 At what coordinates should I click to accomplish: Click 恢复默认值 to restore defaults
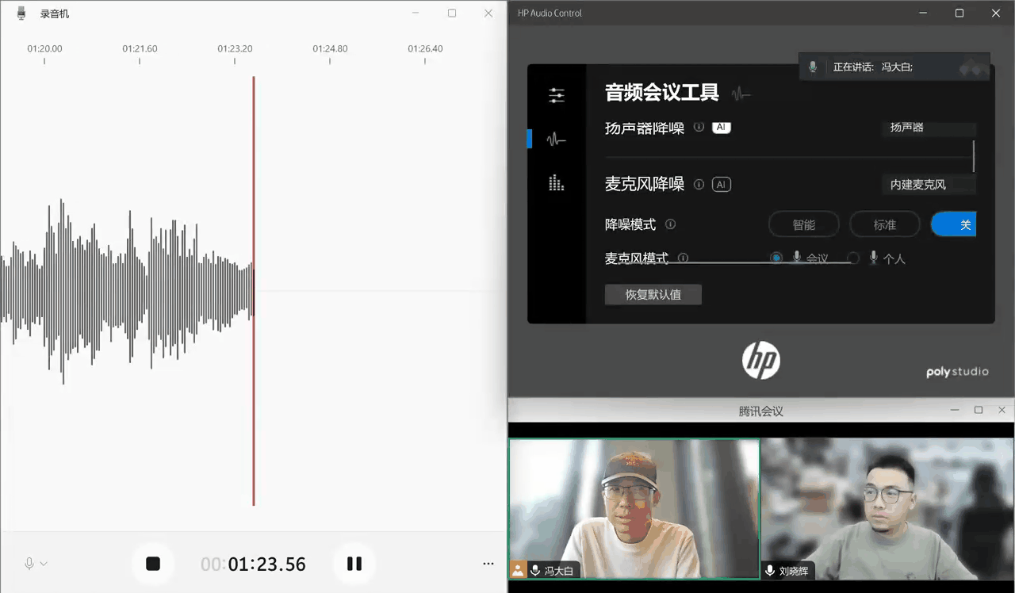(x=653, y=294)
